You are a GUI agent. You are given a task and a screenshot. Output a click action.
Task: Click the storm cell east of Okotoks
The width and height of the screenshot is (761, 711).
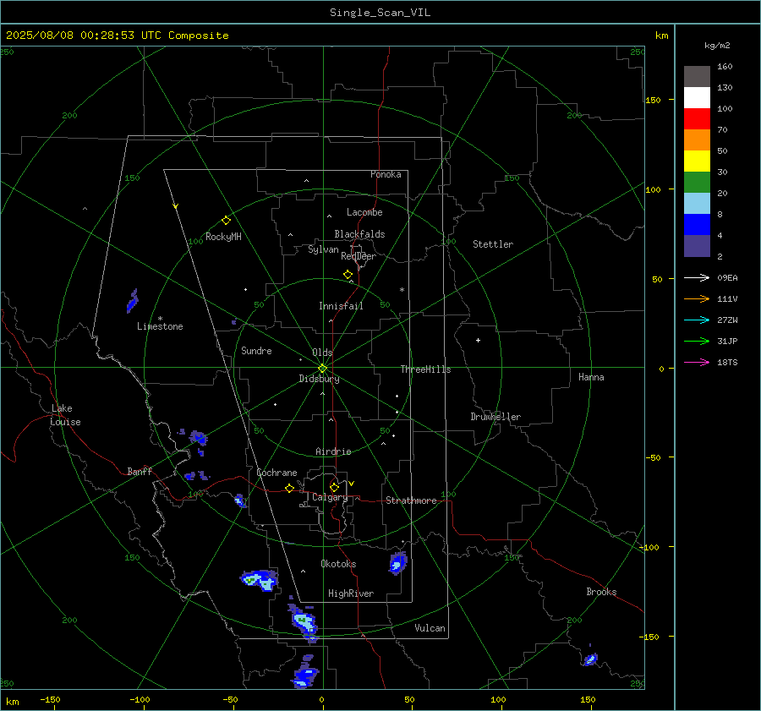click(x=397, y=563)
